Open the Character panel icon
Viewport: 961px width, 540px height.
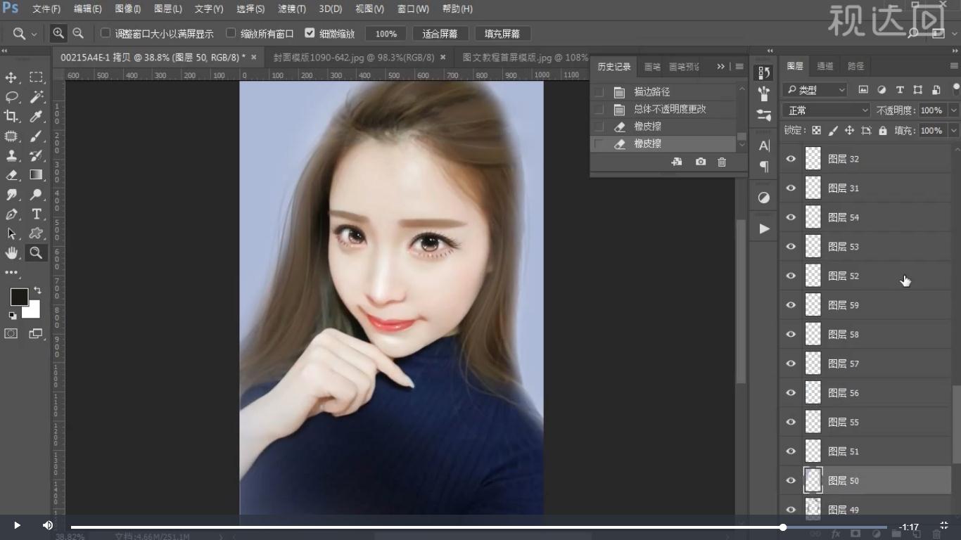tap(764, 146)
